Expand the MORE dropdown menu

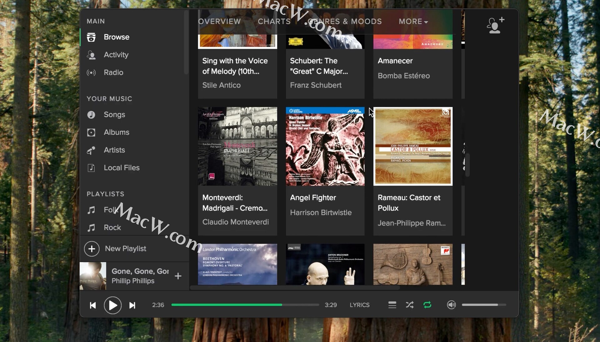tap(413, 22)
